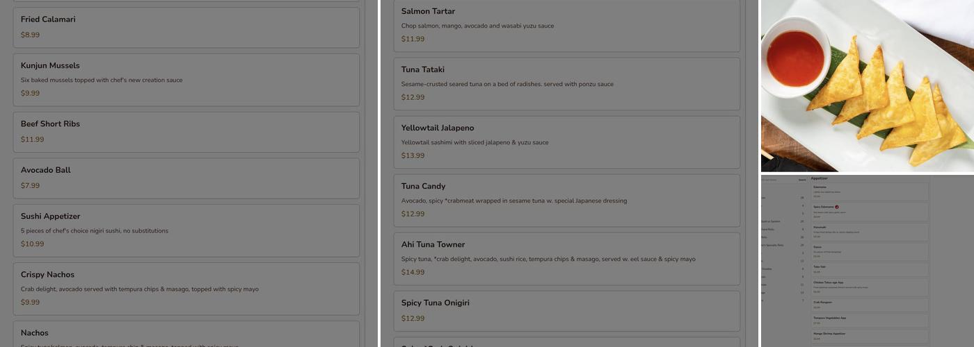Add Beef Short Ribs from the menu
Screen dimensions: 974x347
186,132
